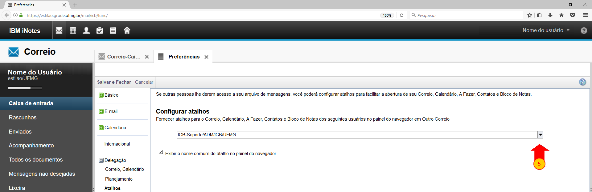592x192 pixels.
Task: Expand the E-mail preferences section
Action: [101, 111]
